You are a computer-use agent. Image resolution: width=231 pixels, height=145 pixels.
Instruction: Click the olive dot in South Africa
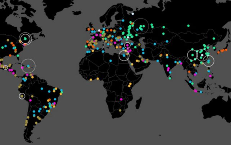coord(120,110)
